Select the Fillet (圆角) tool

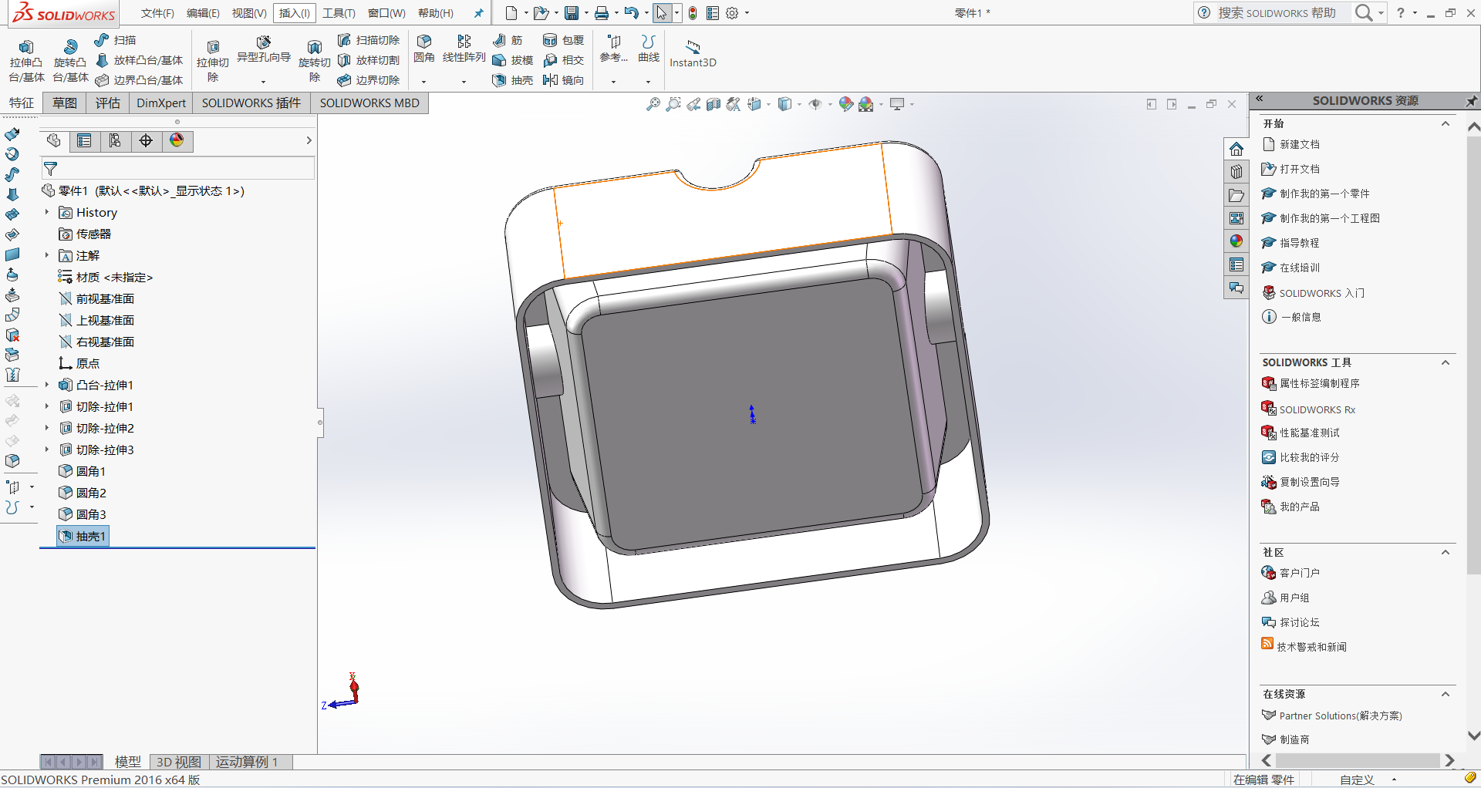pyautogui.click(x=423, y=48)
